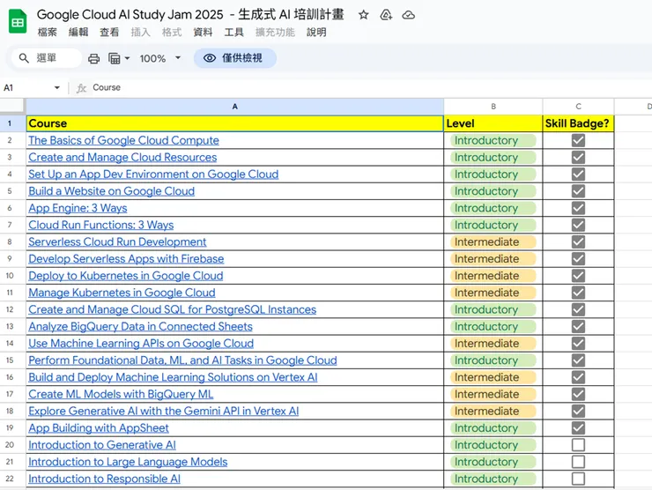The width and height of the screenshot is (652, 490).
Task: Check Skill Badge box for Introduction to Generative AI
Action: 578,445
